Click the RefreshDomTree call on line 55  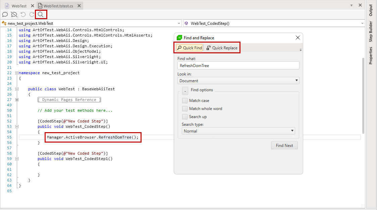115,137
